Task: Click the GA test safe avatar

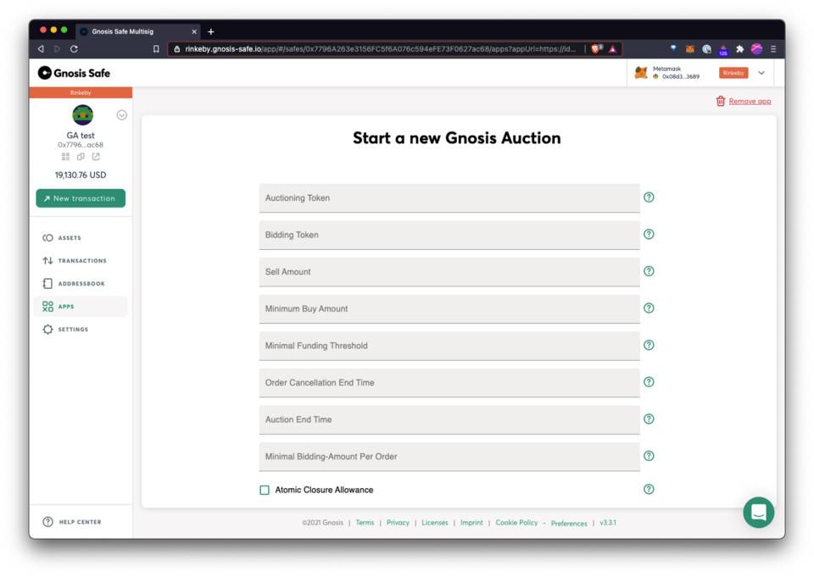Action: pos(82,114)
